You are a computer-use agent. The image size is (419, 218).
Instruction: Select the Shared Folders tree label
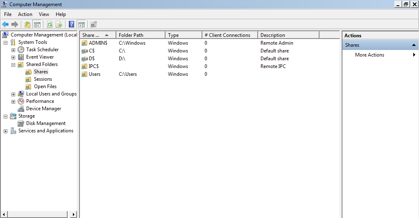(42, 64)
